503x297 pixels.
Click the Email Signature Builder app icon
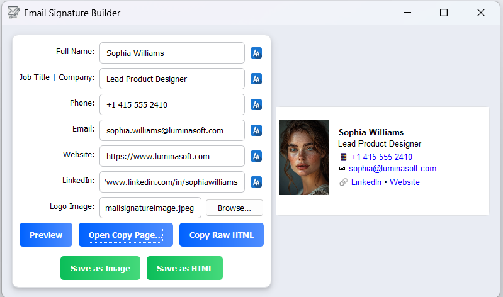pyautogui.click(x=13, y=13)
